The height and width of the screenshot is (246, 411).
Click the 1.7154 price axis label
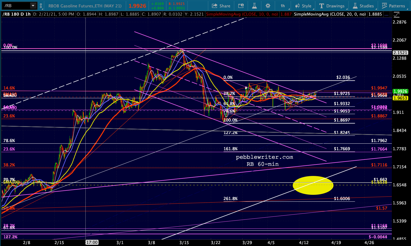pos(399,167)
